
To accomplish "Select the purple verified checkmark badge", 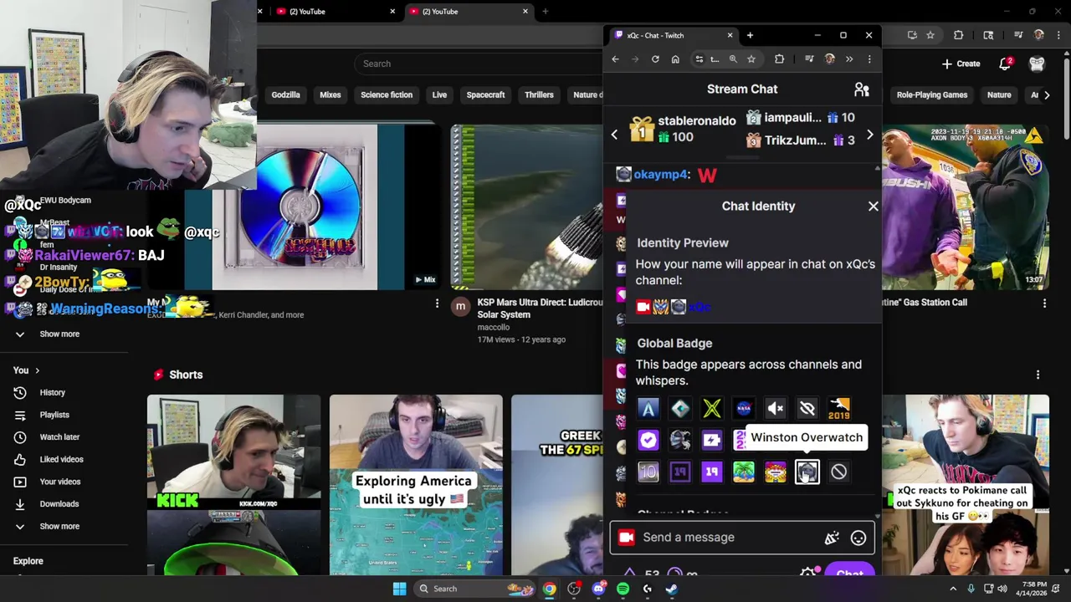I will [648, 440].
